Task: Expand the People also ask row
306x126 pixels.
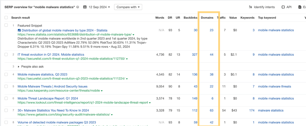Action: click(x=18, y=66)
